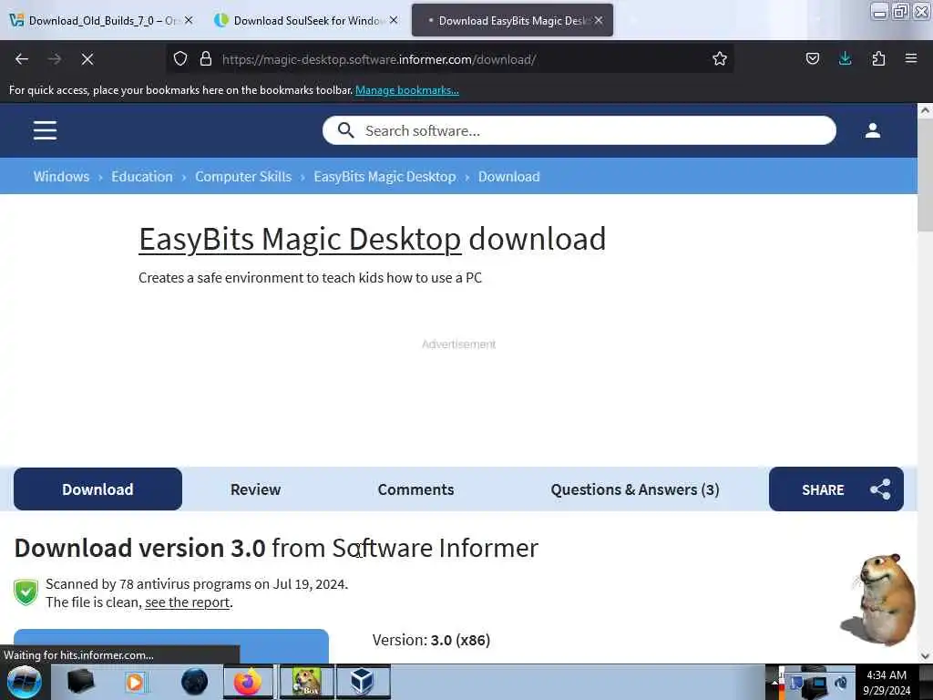This screenshot has width=933, height=700.
Task: Open the Windows Start orb
Action: [x=24, y=682]
